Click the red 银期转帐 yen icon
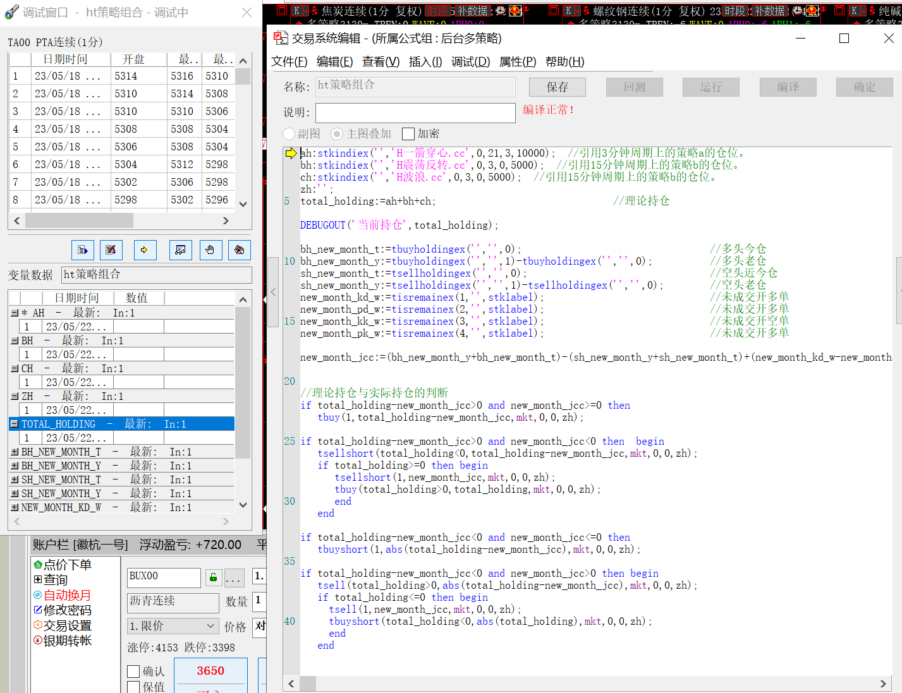 coord(38,640)
